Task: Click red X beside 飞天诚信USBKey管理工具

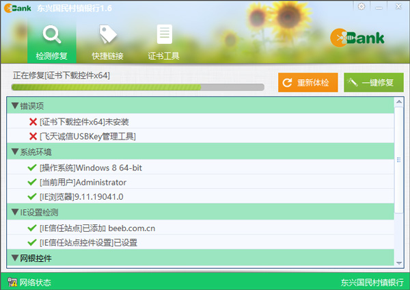Action: pyautogui.click(x=33, y=136)
